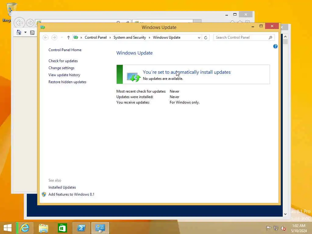Expand arrow before Control Panel breadcrumb
Viewport: 312px width, 234px height.
point(81,37)
